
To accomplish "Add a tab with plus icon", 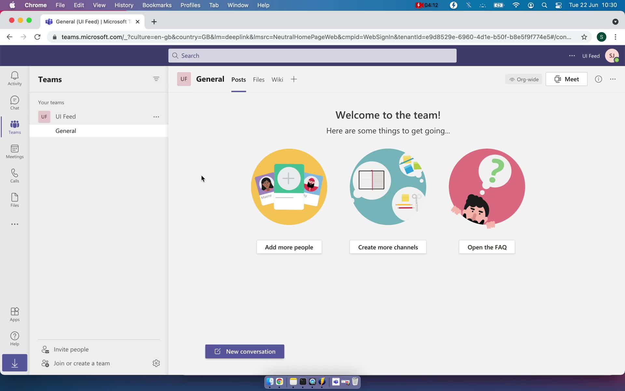I will pyautogui.click(x=294, y=79).
